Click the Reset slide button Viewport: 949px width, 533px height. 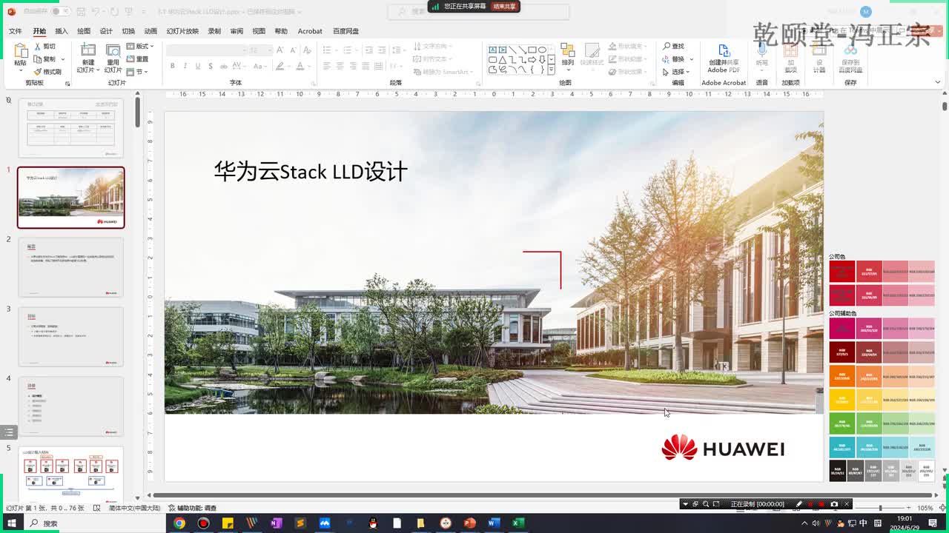(x=139, y=58)
